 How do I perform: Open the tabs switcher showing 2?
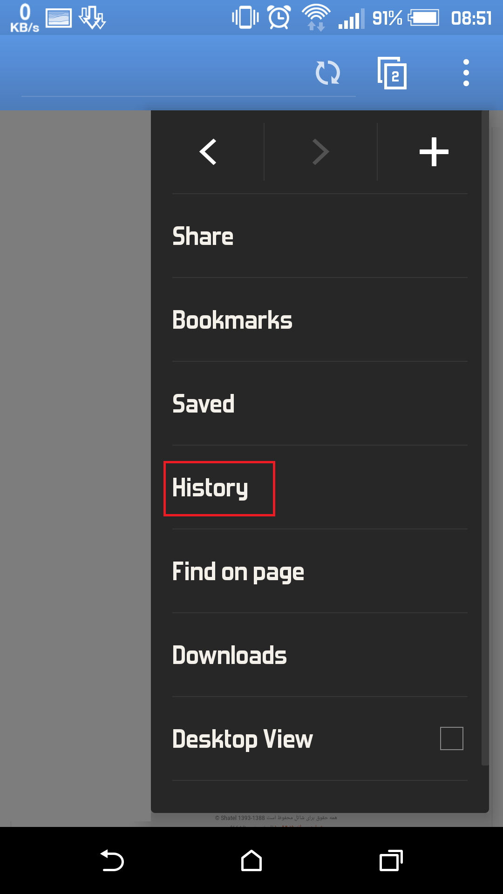392,73
